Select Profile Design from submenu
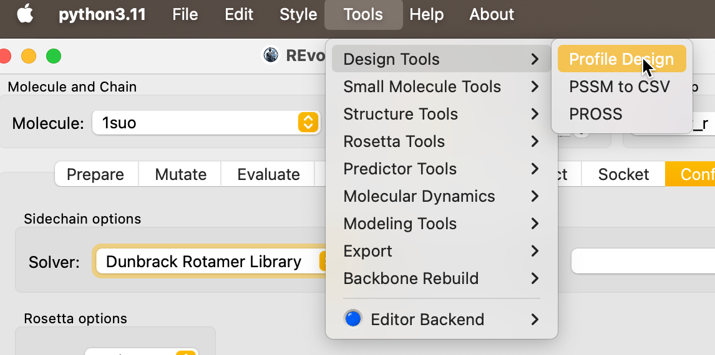 (x=621, y=59)
